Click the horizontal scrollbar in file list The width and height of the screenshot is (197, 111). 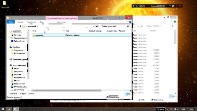point(67,90)
